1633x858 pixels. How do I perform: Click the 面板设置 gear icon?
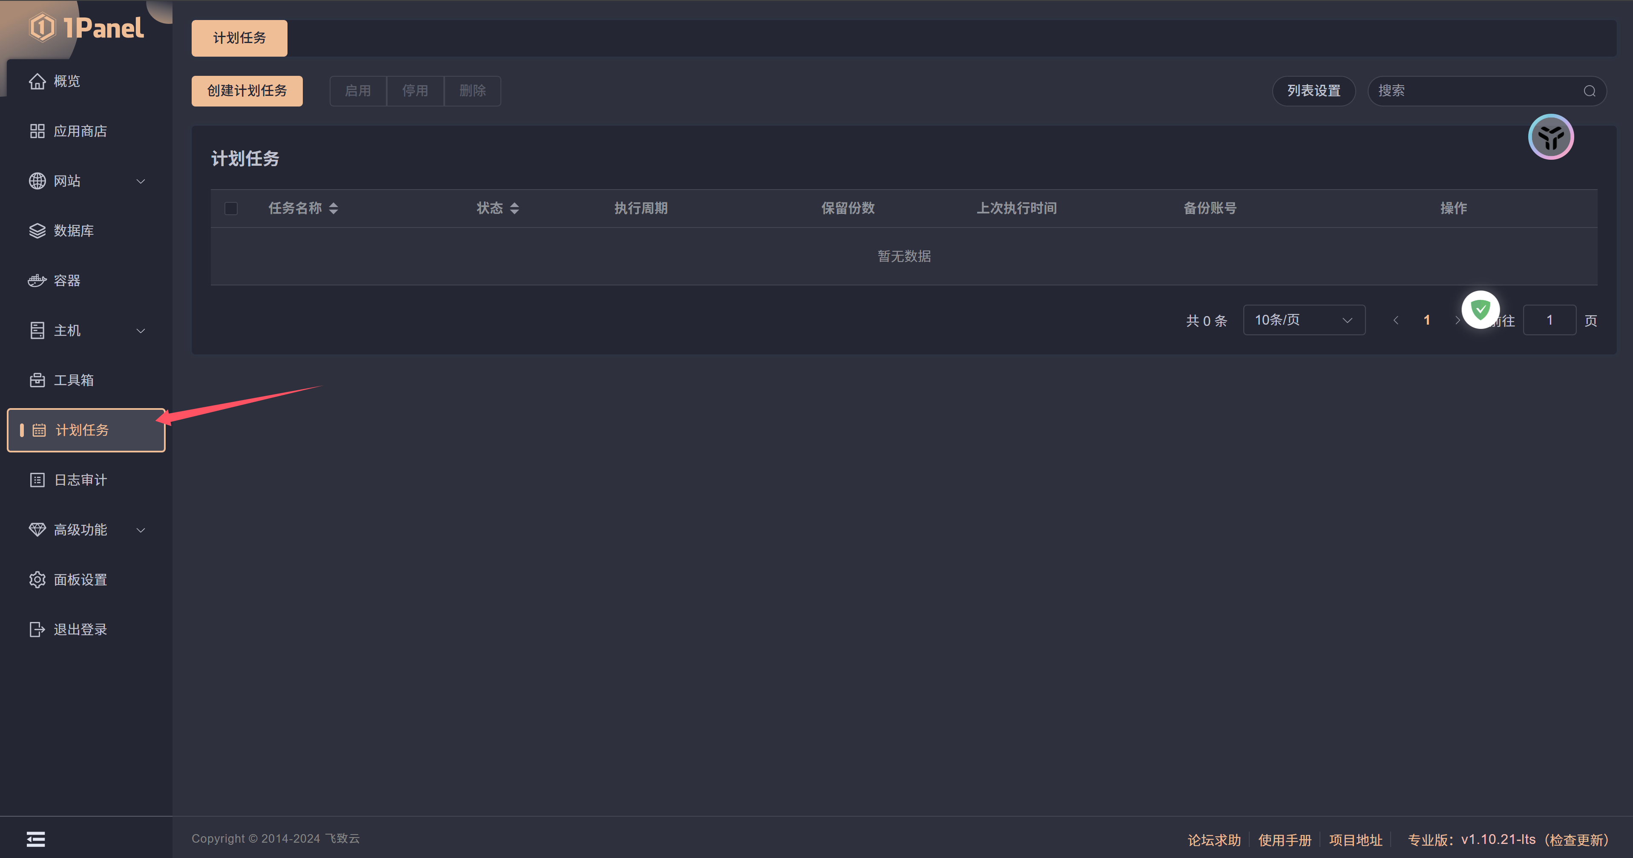tap(37, 580)
